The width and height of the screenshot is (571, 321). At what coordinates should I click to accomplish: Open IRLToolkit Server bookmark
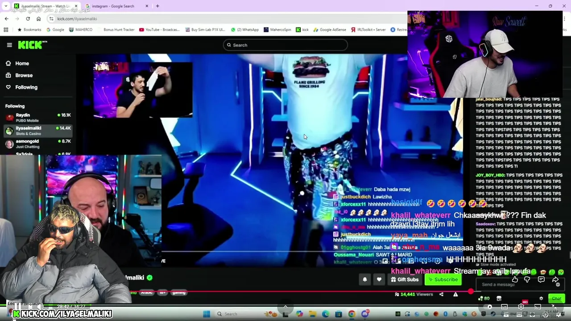368,30
